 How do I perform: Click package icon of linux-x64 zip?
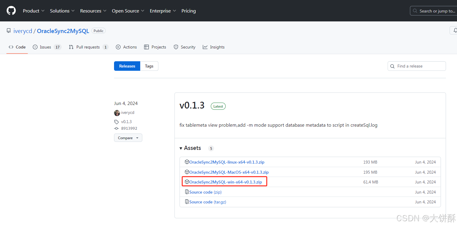click(187, 162)
